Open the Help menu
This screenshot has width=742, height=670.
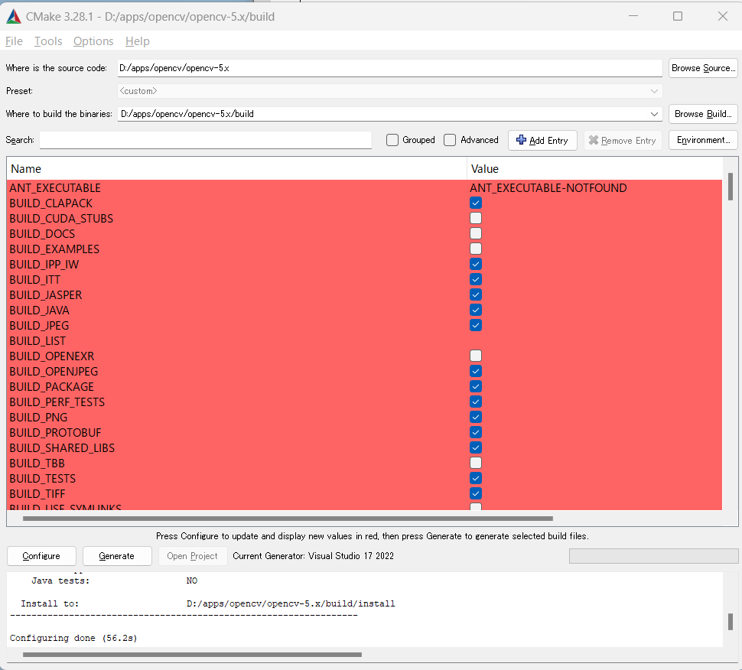[137, 41]
